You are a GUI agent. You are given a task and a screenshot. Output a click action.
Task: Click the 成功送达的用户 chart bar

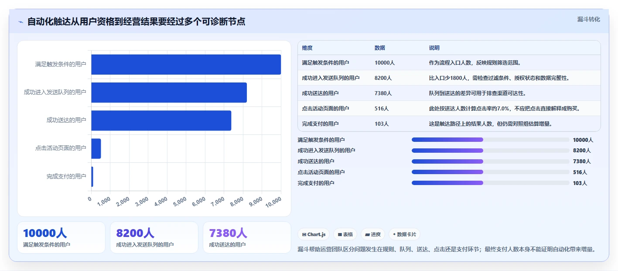click(161, 120)
